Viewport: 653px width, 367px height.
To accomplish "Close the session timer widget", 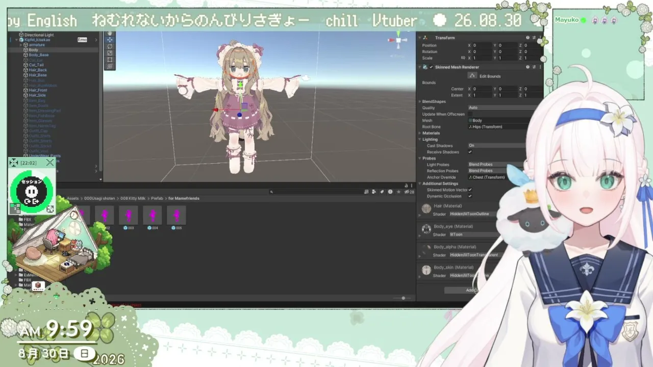I will pos(49,163).
